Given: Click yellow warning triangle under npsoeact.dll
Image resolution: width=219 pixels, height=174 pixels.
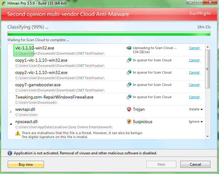Looking at the screenshot, I should click(18, 133).
